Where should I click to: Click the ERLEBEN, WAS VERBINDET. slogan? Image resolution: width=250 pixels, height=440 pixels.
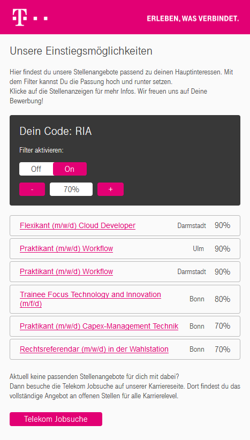point(193,19)
